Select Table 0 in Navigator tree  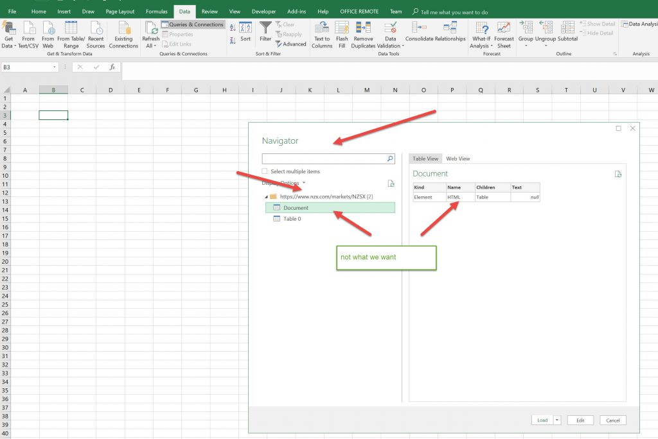[x=292, y=219]
